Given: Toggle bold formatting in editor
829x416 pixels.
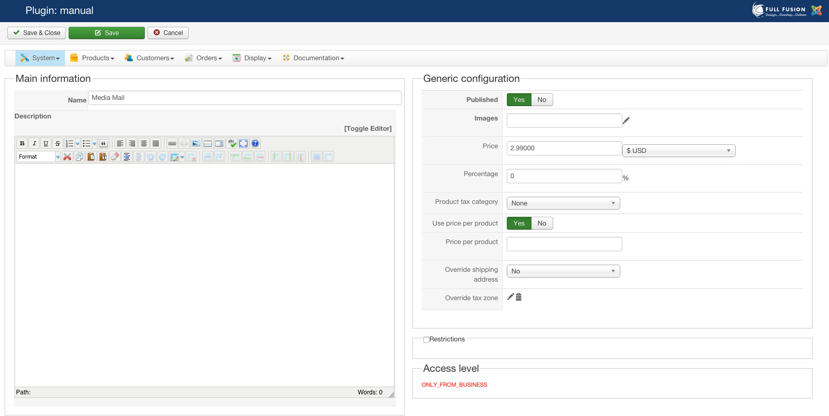Looking at the screenshot, I should point(22,143).
